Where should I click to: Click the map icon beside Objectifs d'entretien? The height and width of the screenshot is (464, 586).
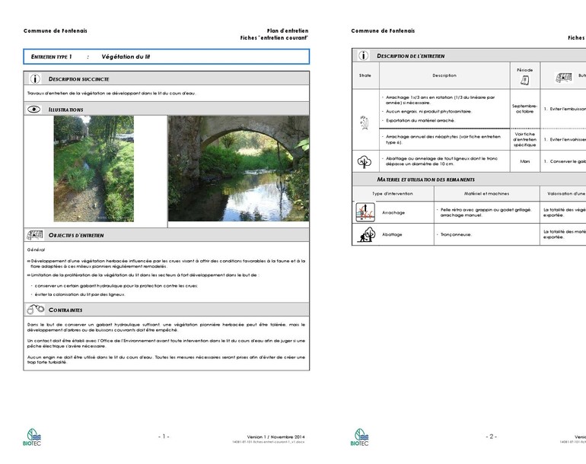(35, 235)
